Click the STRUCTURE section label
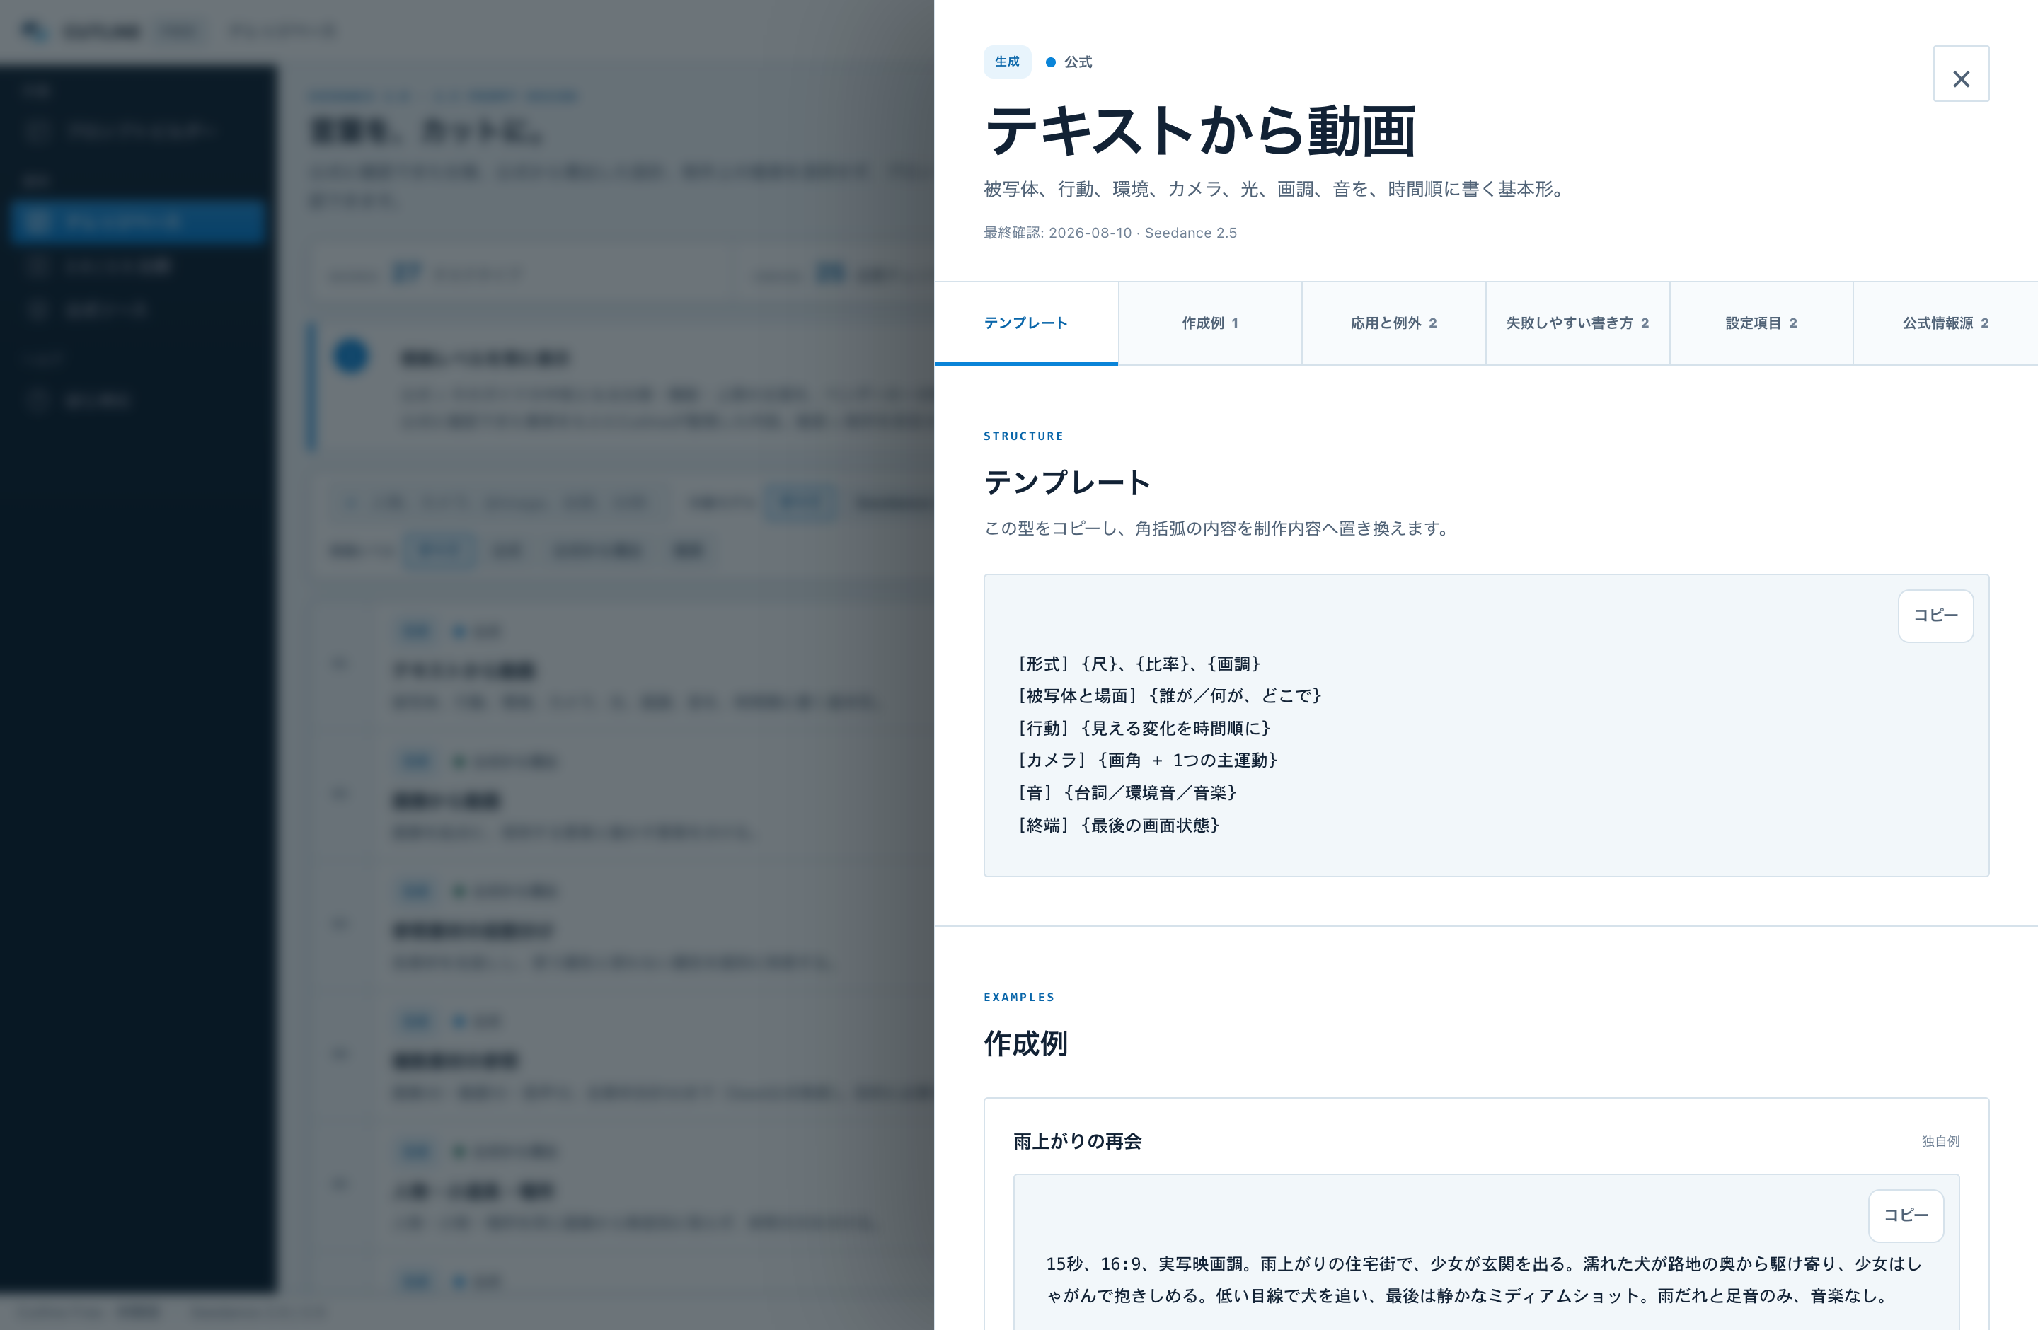The height and width of the screenshot is (1330, 2038). tap(1023, 436)
